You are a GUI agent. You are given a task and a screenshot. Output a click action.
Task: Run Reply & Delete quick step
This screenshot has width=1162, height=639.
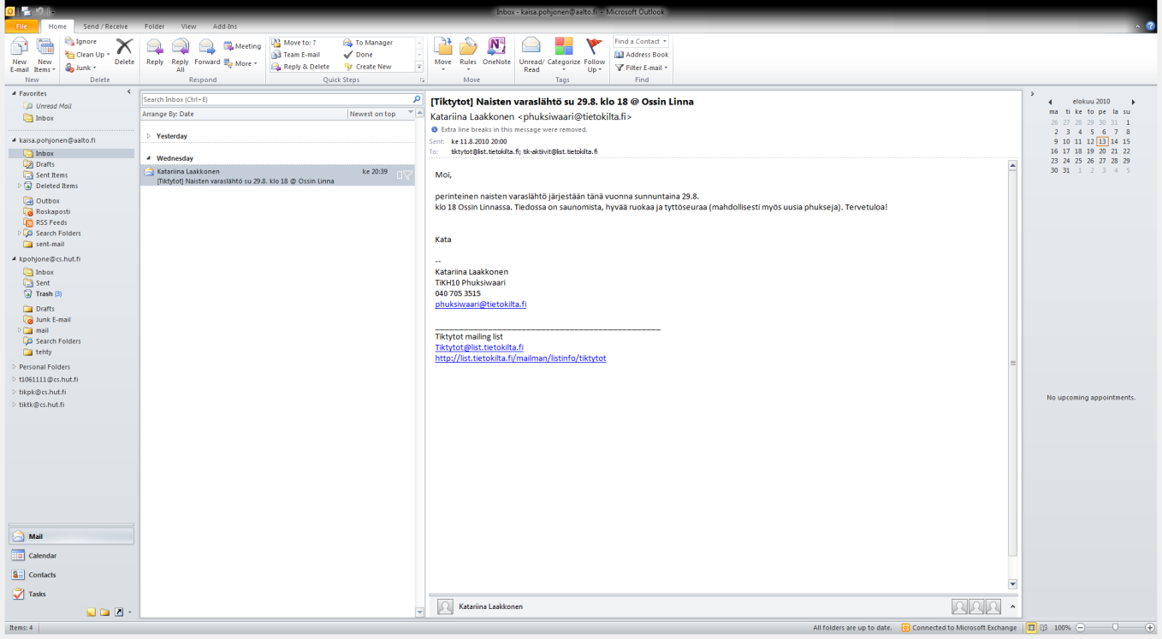(x=300, y=66)
